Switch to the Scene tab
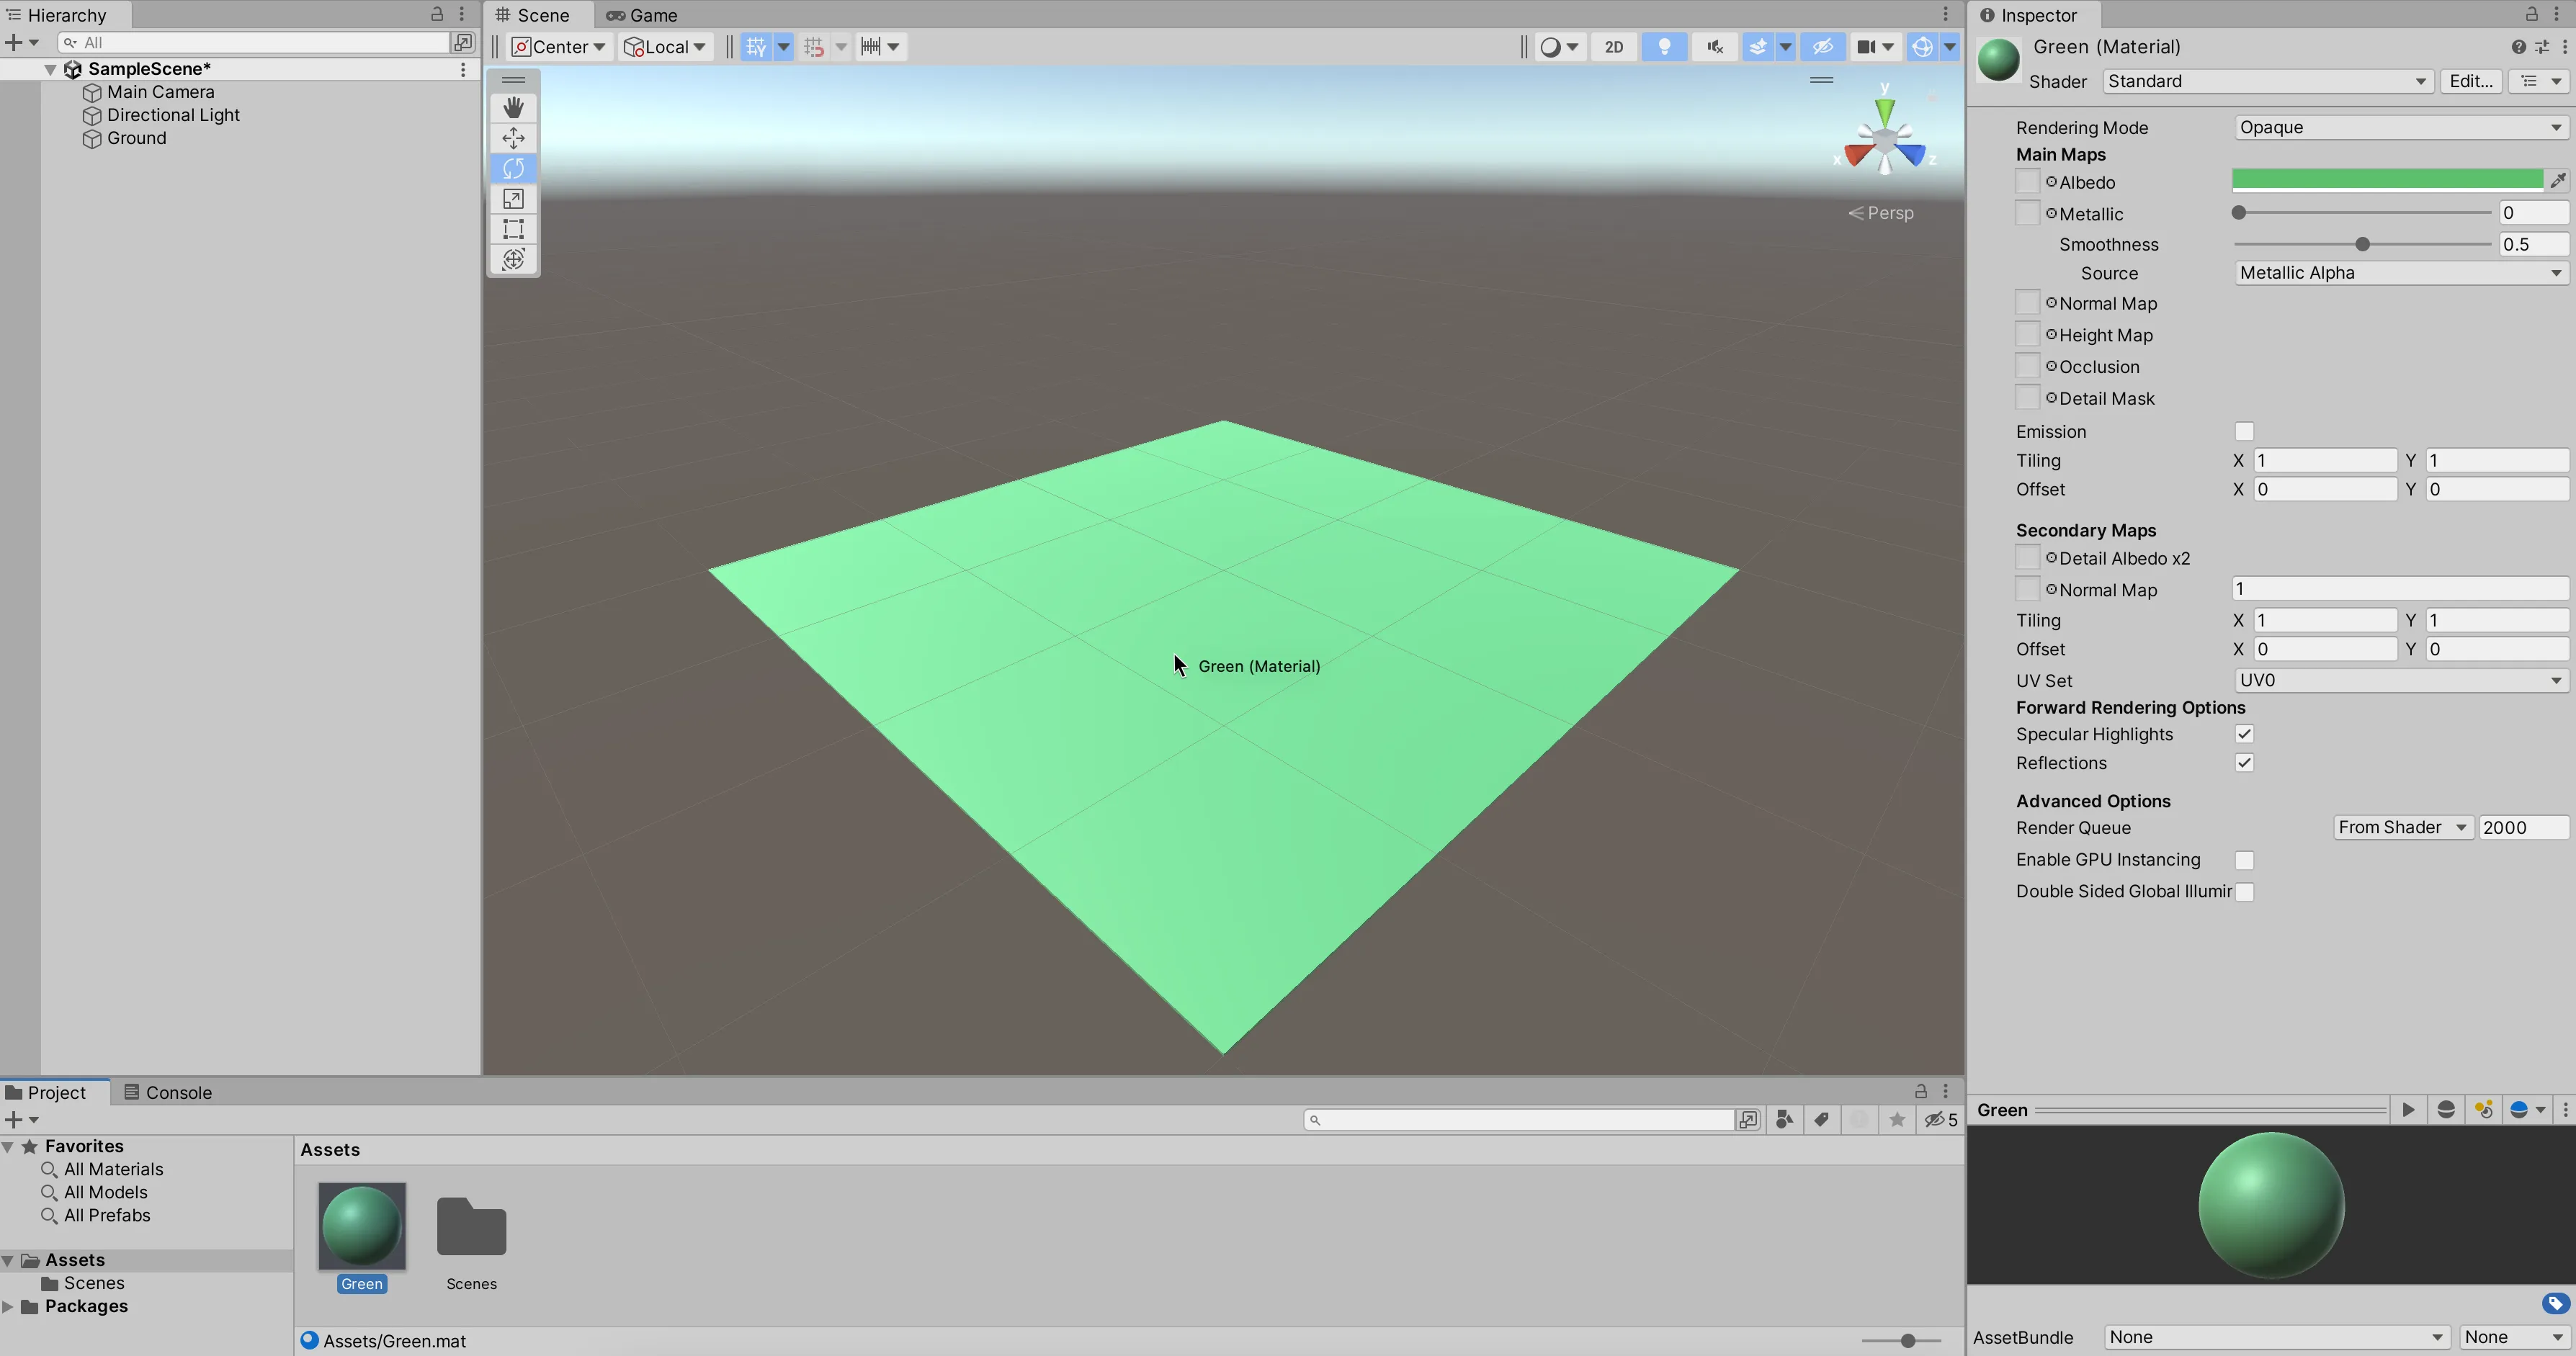2576x1356 pixels. tap(534, 15)
